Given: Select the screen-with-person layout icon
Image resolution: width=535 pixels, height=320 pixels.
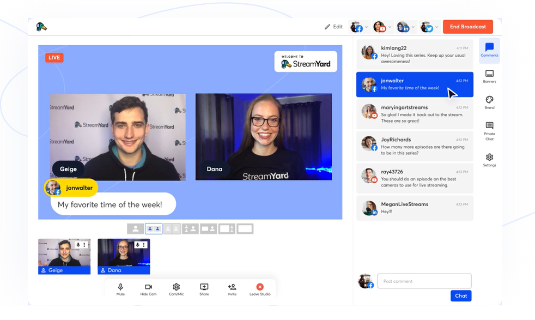Looking at the screenshot, I should pos(209,229).
